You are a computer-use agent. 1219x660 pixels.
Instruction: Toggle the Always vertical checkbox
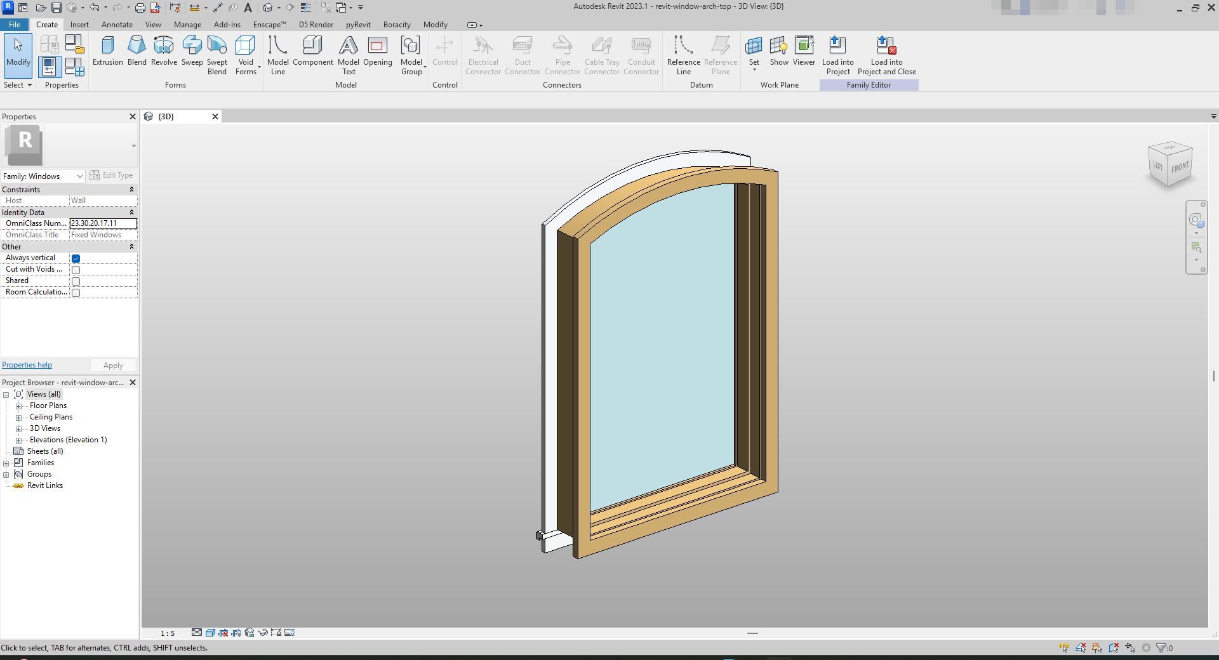pos(76,258)
